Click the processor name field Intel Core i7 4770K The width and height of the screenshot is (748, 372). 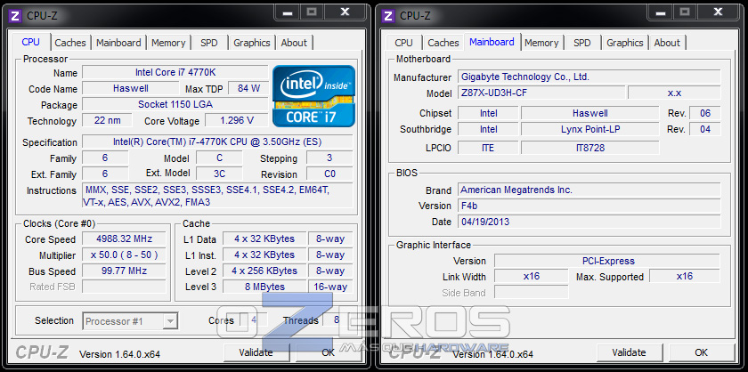point(175,72)
